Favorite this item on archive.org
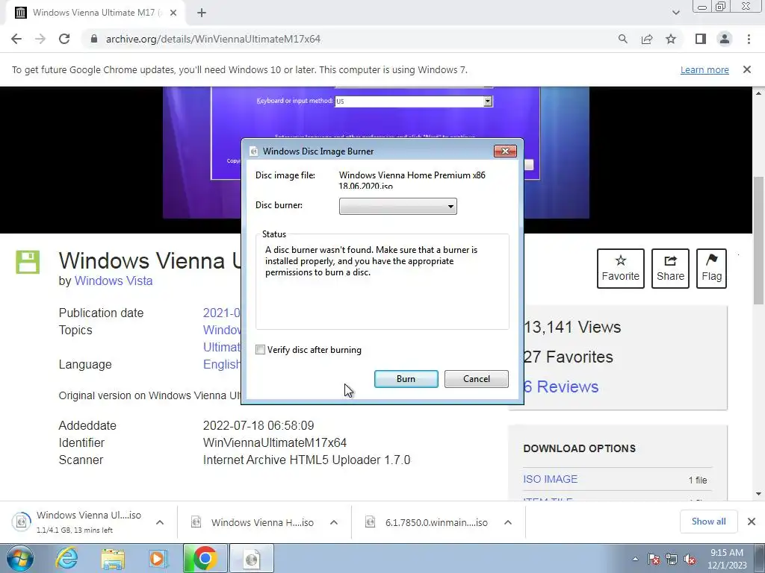Viewport: 765px width, 573px height. click(620, 269)
